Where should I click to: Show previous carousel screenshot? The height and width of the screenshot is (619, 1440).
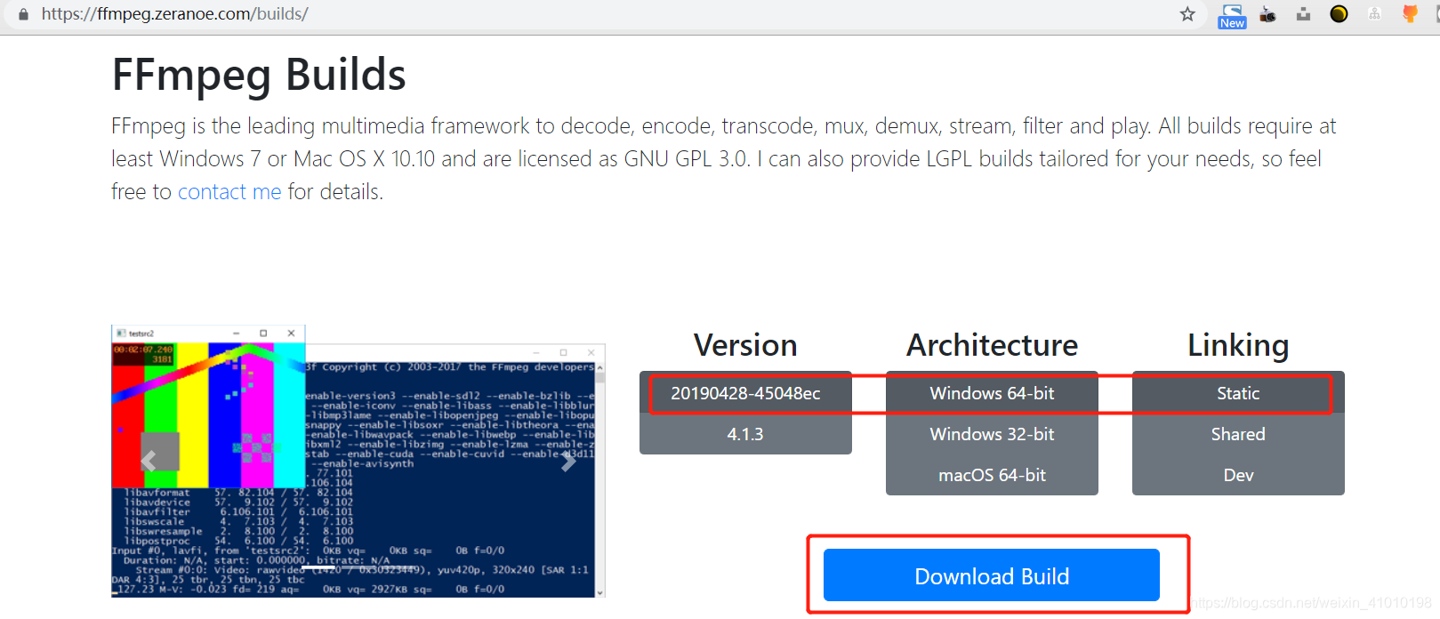(x=149, y=461)
